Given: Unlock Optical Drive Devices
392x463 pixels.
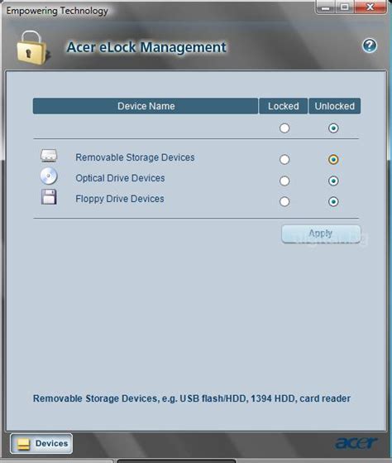Looking at the screenshot, I should (x=333, y=181).
